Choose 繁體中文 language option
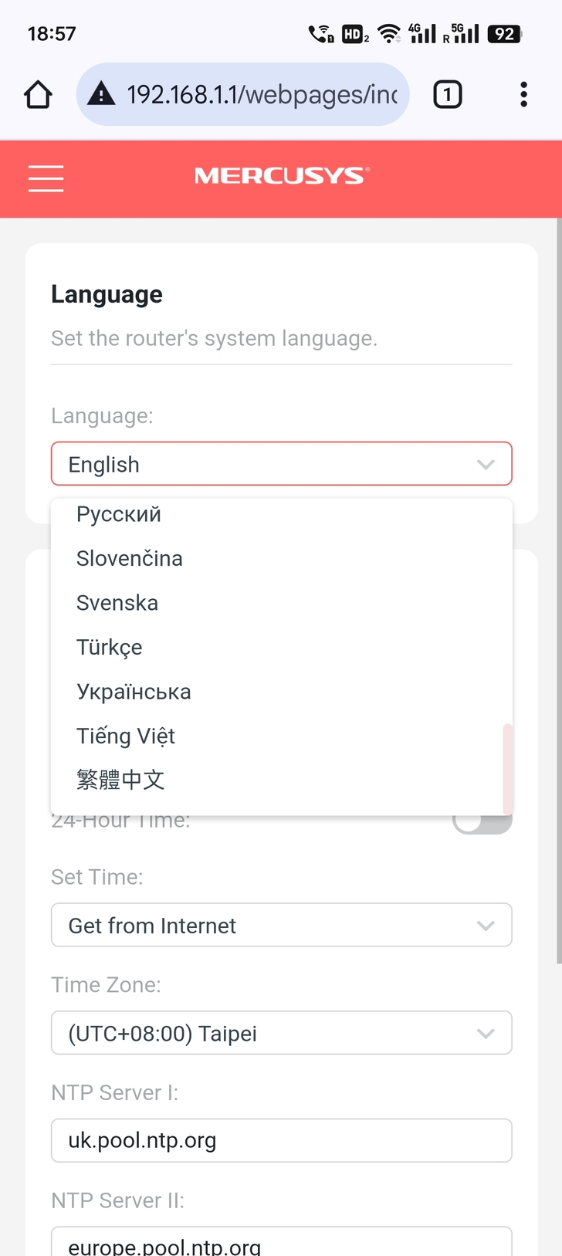 pyautogui.click(x=120, y=780)
